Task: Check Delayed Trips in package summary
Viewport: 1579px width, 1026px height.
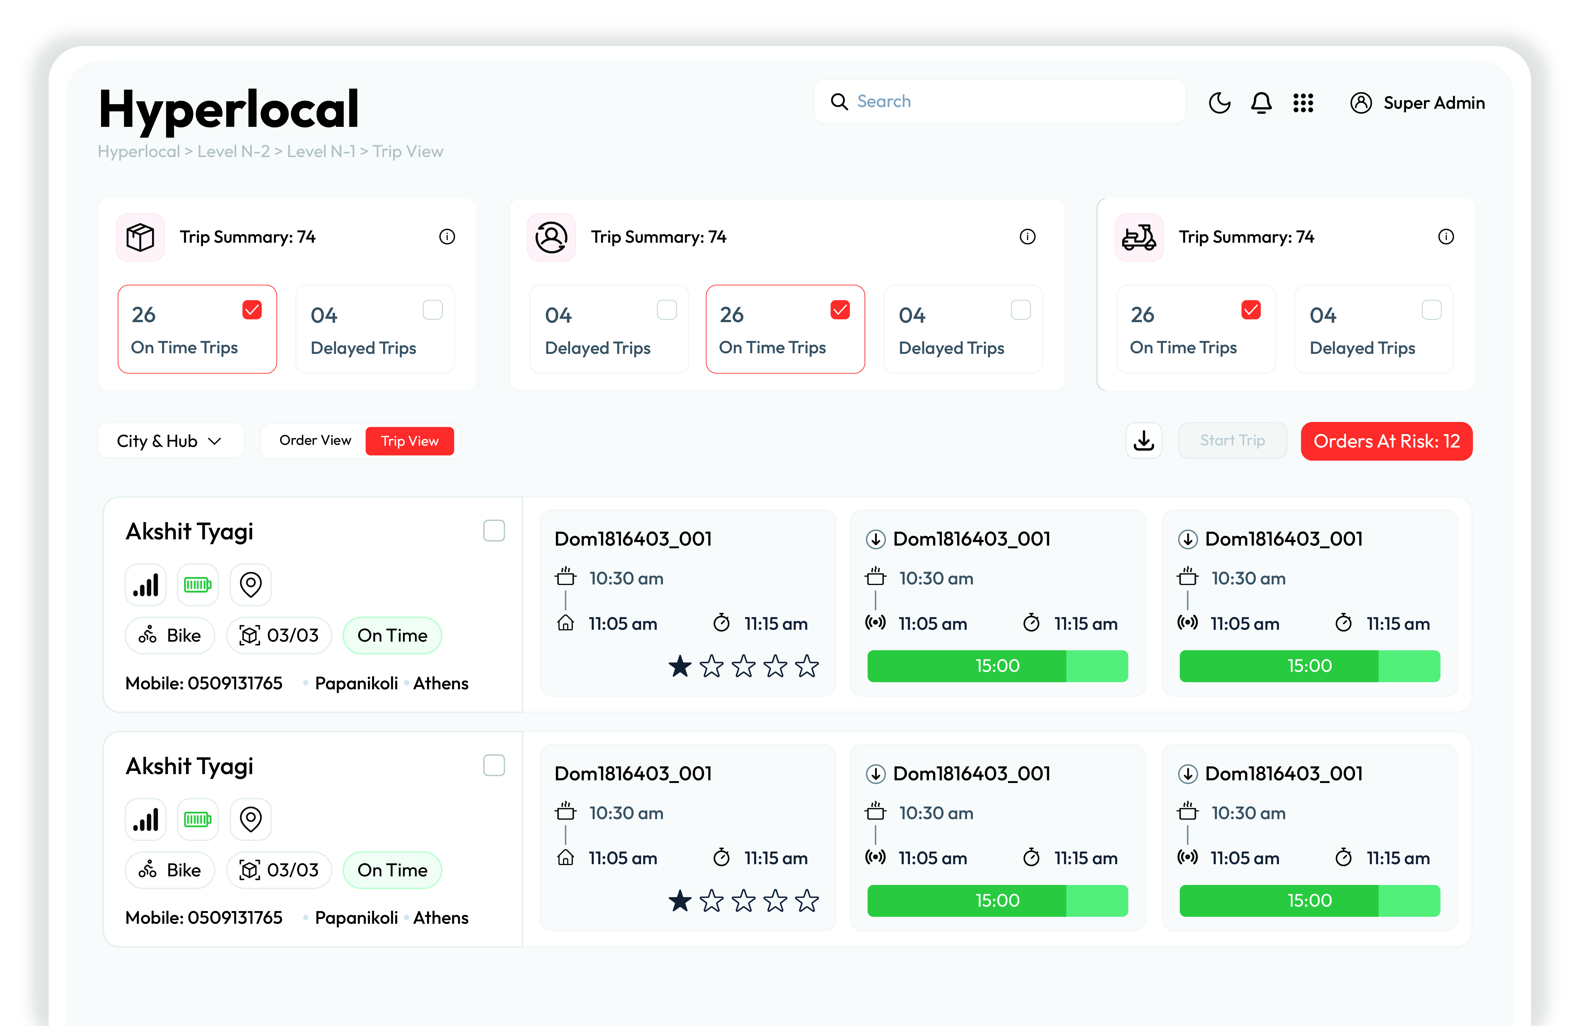Action: 432,310
